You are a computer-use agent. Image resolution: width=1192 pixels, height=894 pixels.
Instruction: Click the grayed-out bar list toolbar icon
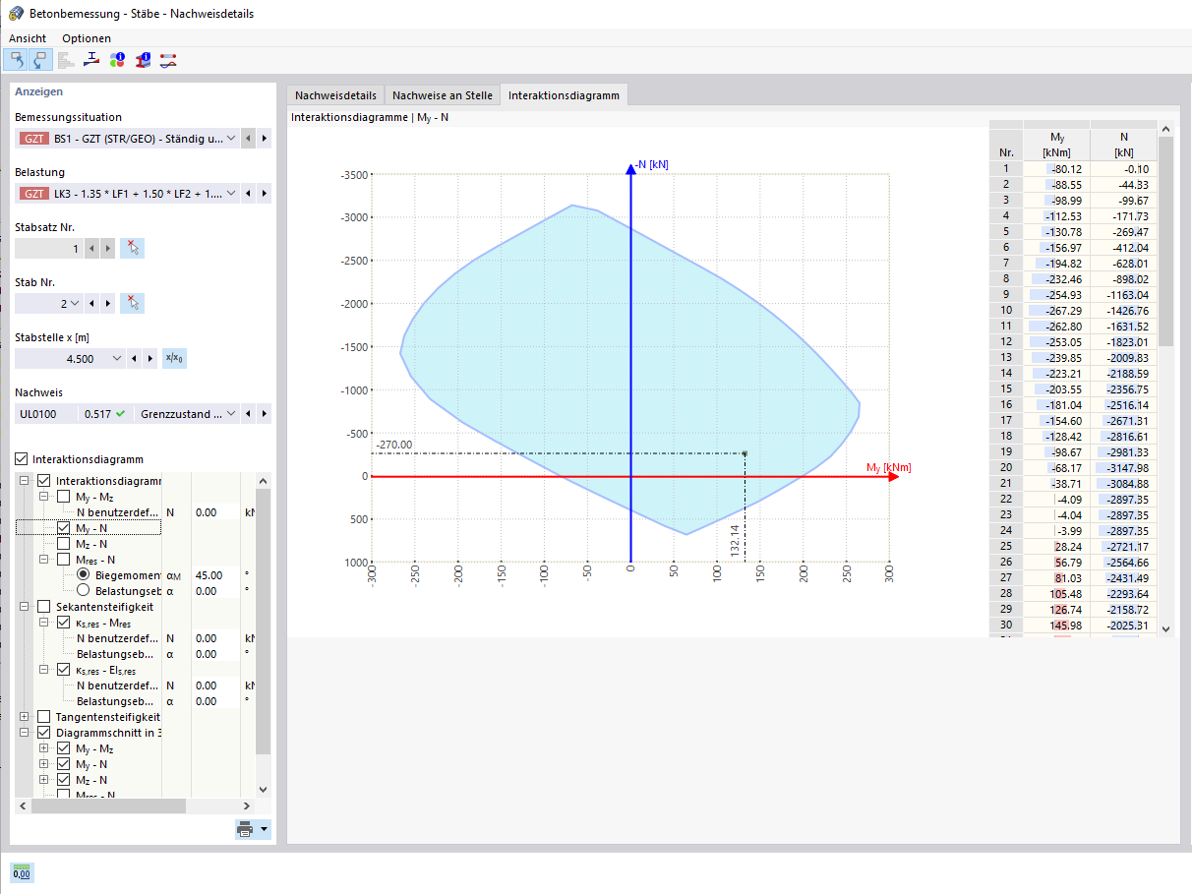tap(66, 61)
